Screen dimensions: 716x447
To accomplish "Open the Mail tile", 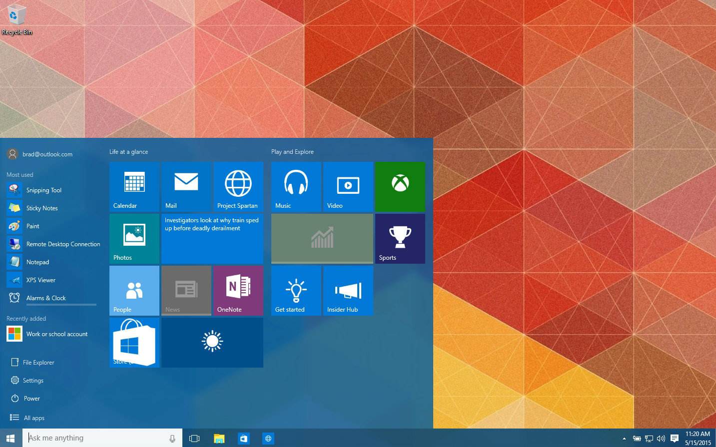I will pos(186,187).
